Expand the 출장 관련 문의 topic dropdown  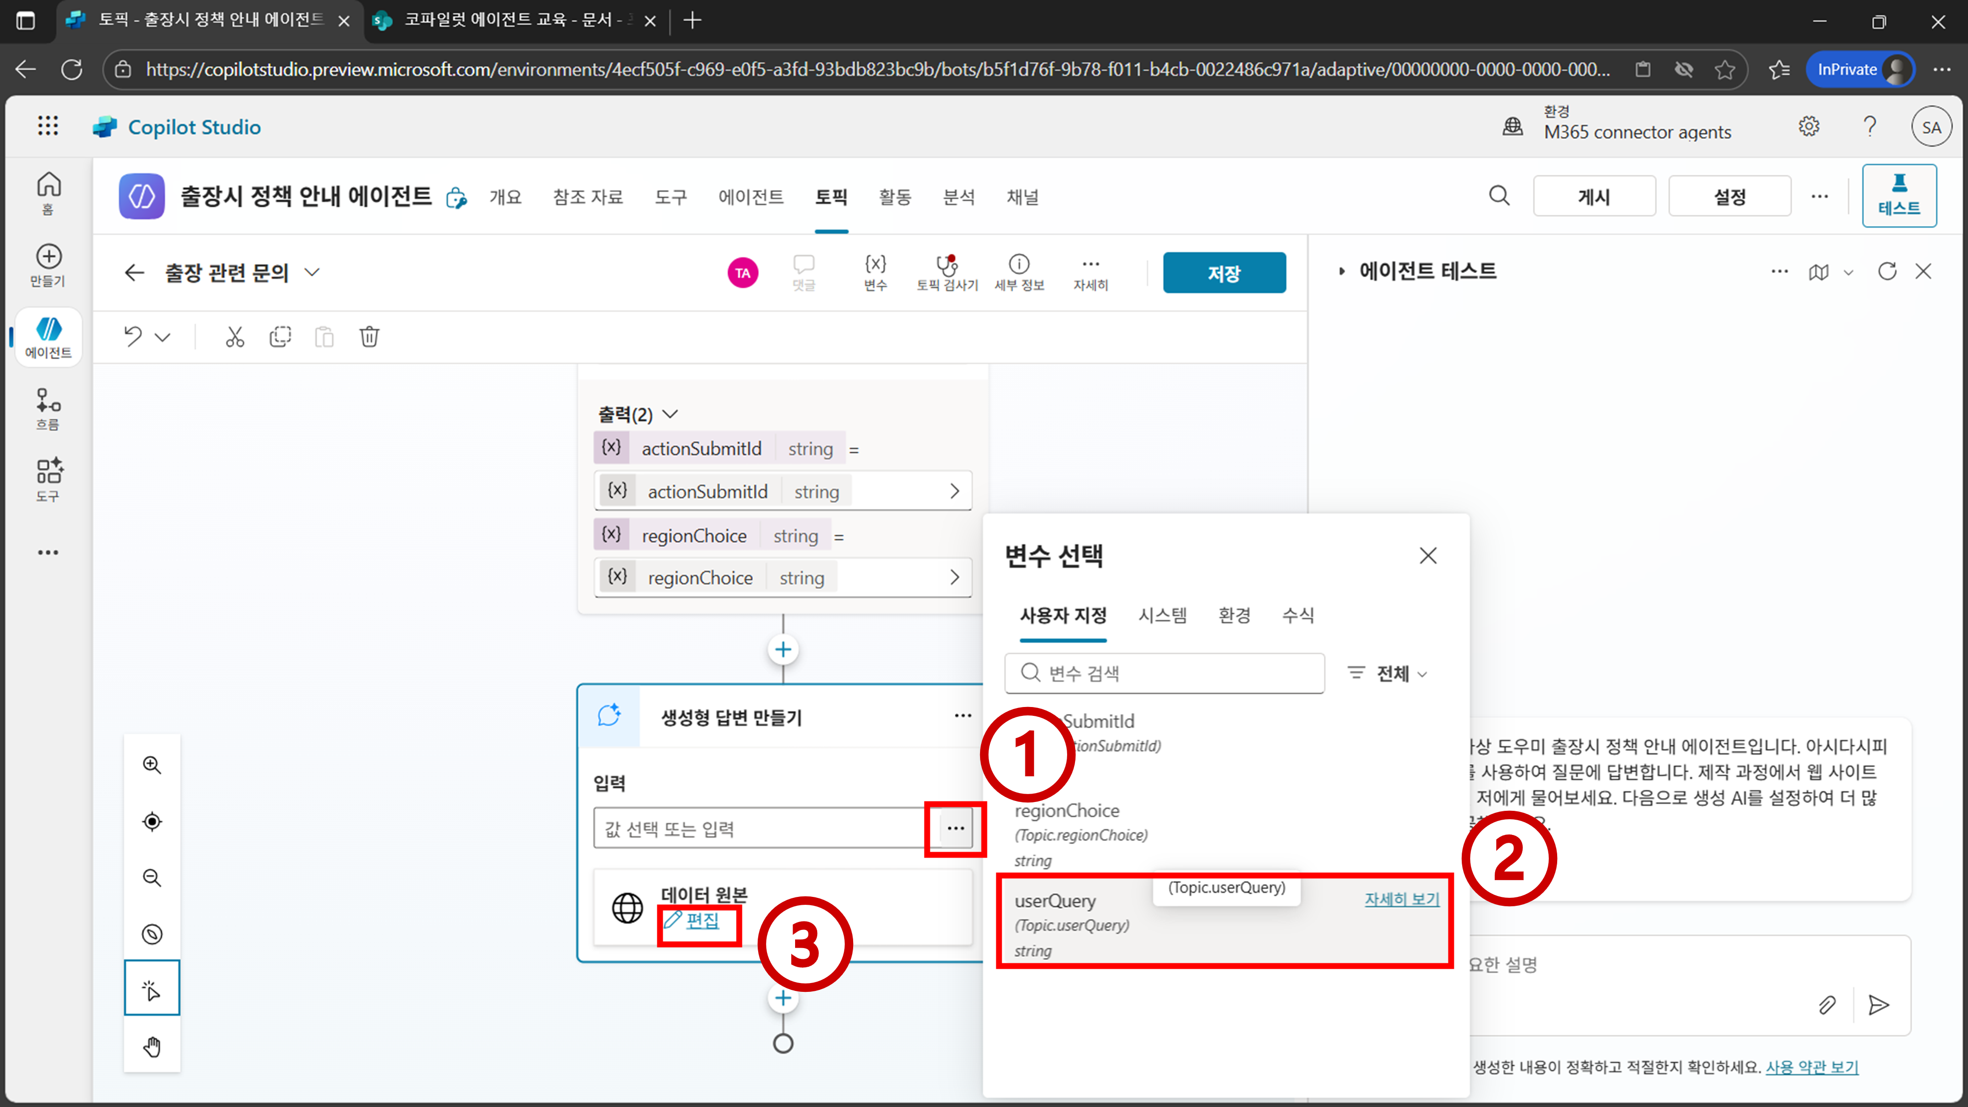coord(312,272)
